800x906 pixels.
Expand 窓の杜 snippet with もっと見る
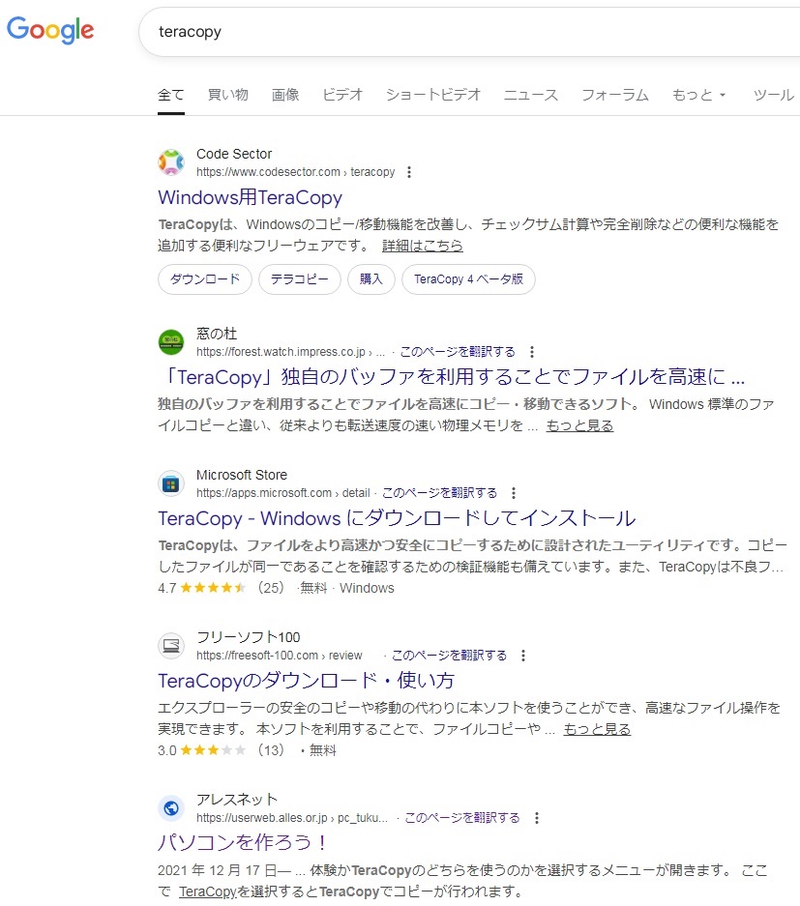(579, 425)
